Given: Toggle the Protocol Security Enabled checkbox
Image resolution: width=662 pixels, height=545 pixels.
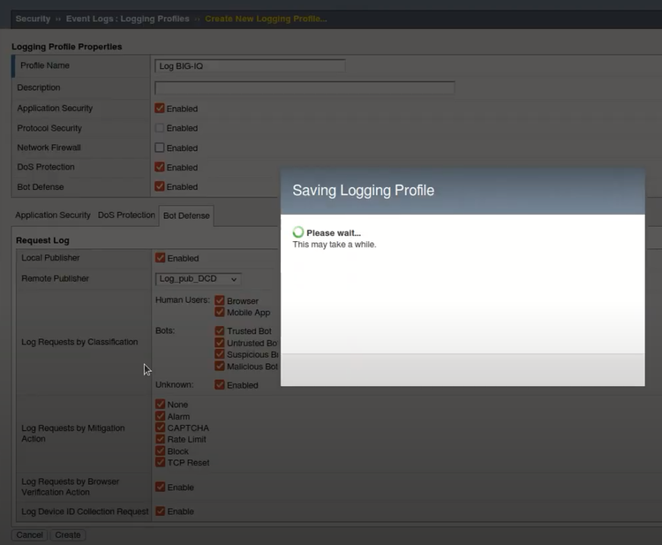Looking at the screenshot, I should pos(160,128).
